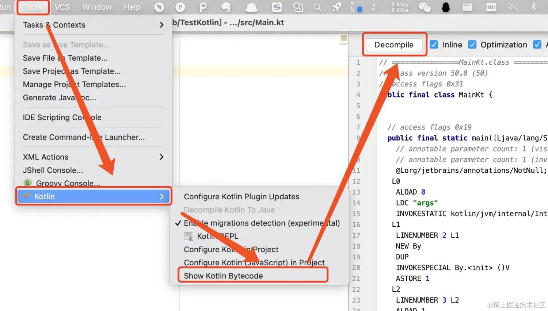Click the 'INVOKESPECIAL By.<init> ()V' line
548x311 pixels.
453,268
